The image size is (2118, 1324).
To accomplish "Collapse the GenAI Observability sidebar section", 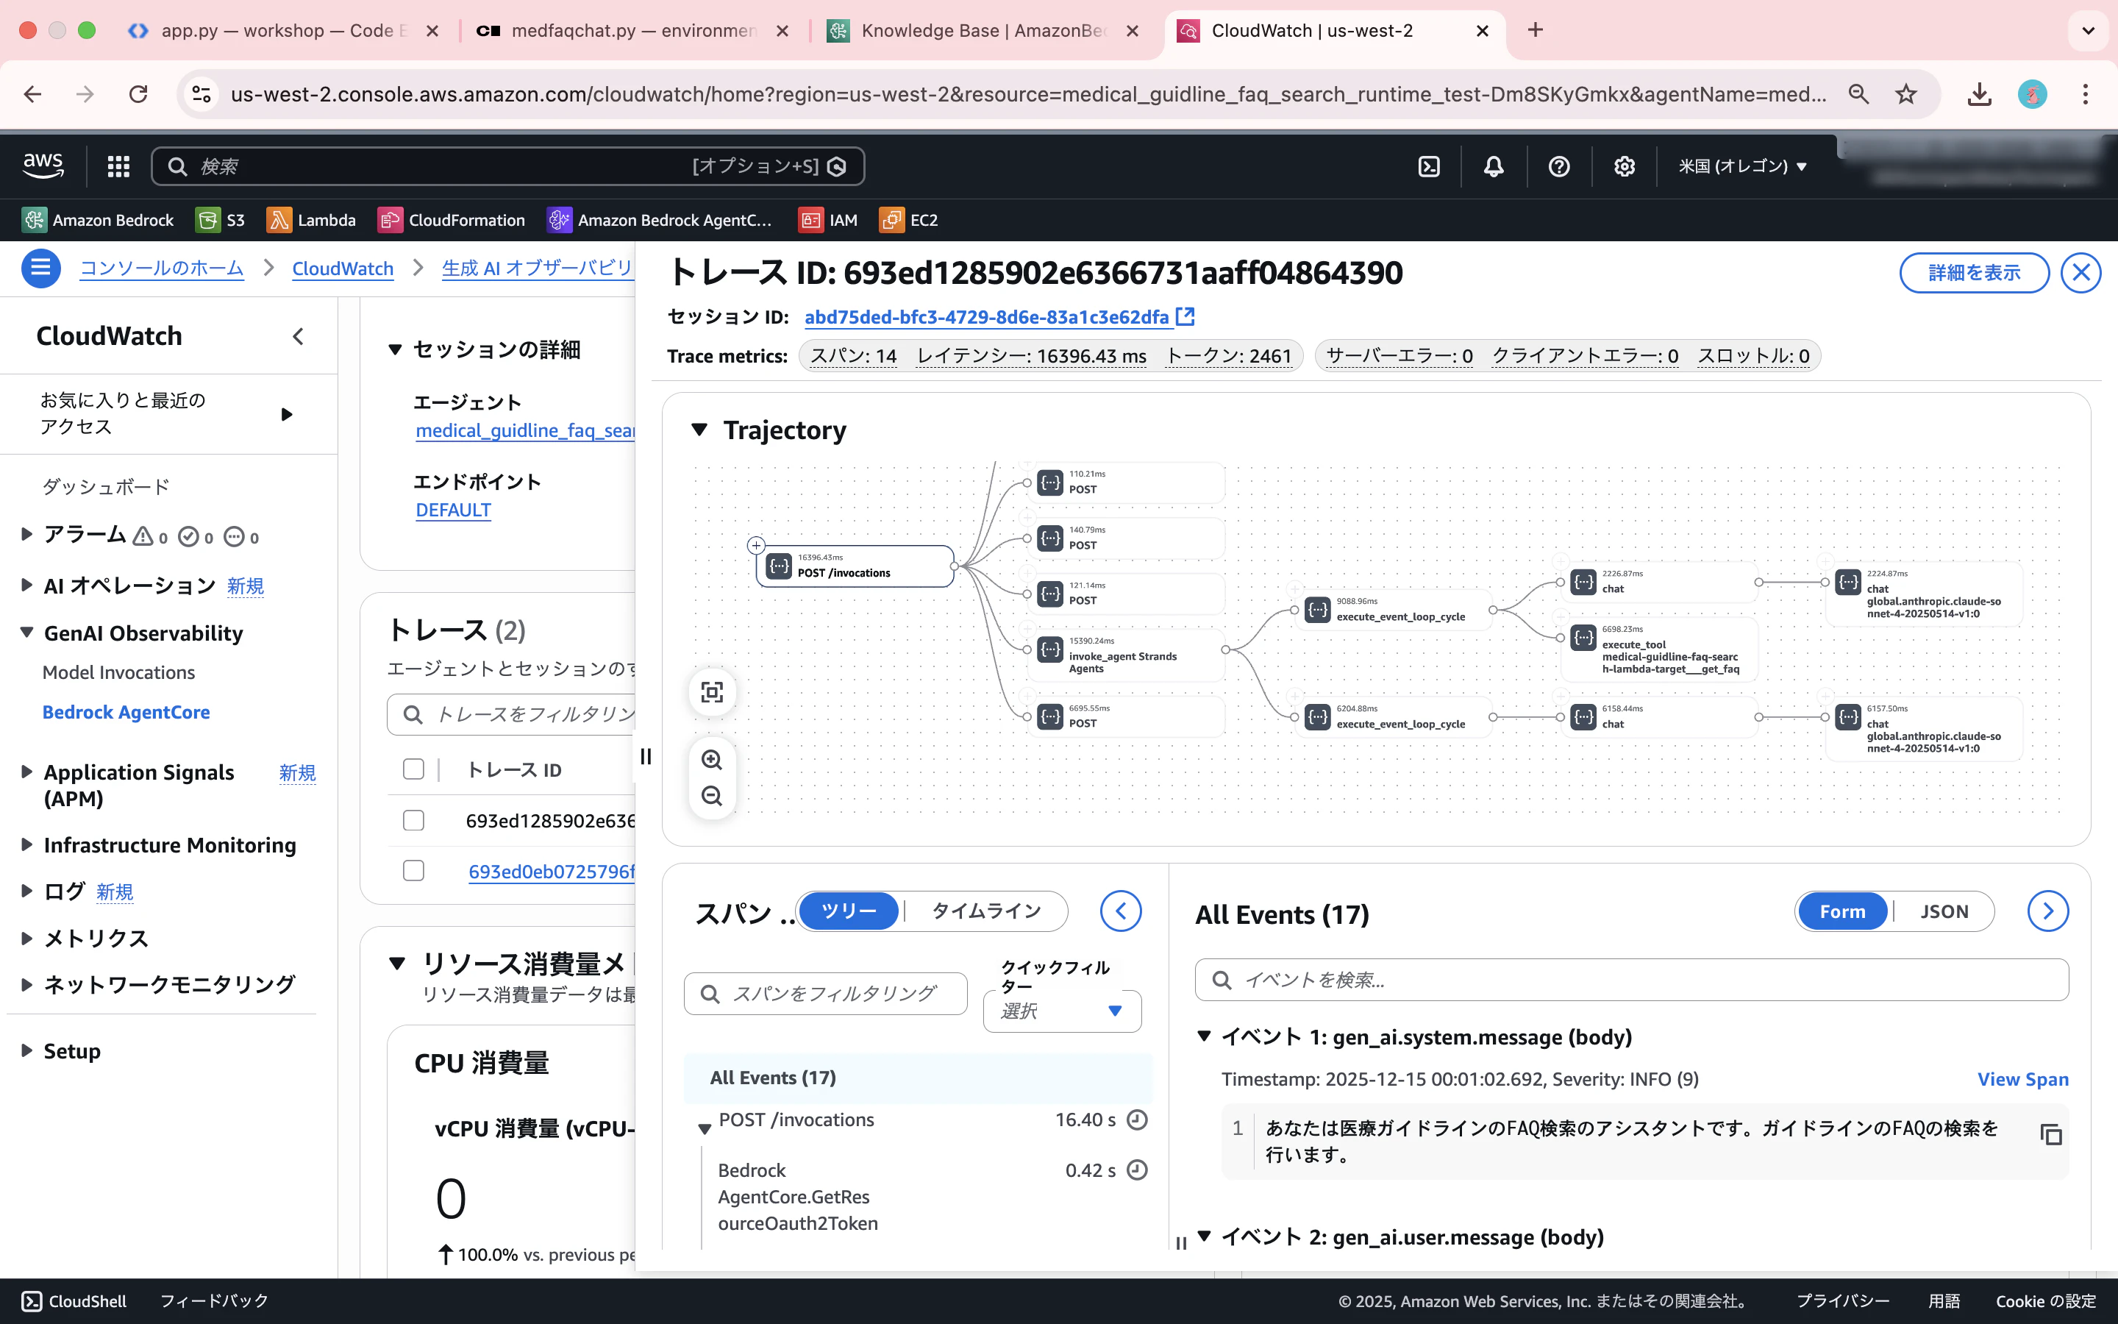I will [26, 633].
